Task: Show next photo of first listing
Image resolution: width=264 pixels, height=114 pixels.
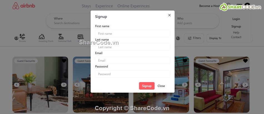Action: (x=64, y=85)
